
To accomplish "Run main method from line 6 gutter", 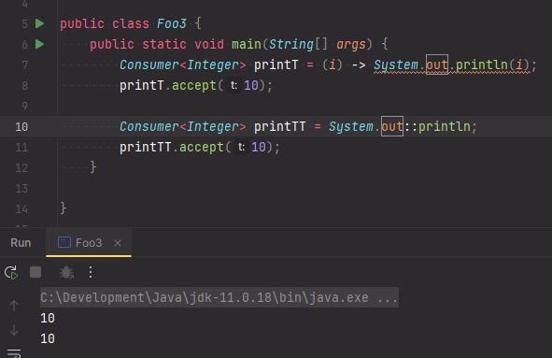I will [x=40, y=44].
